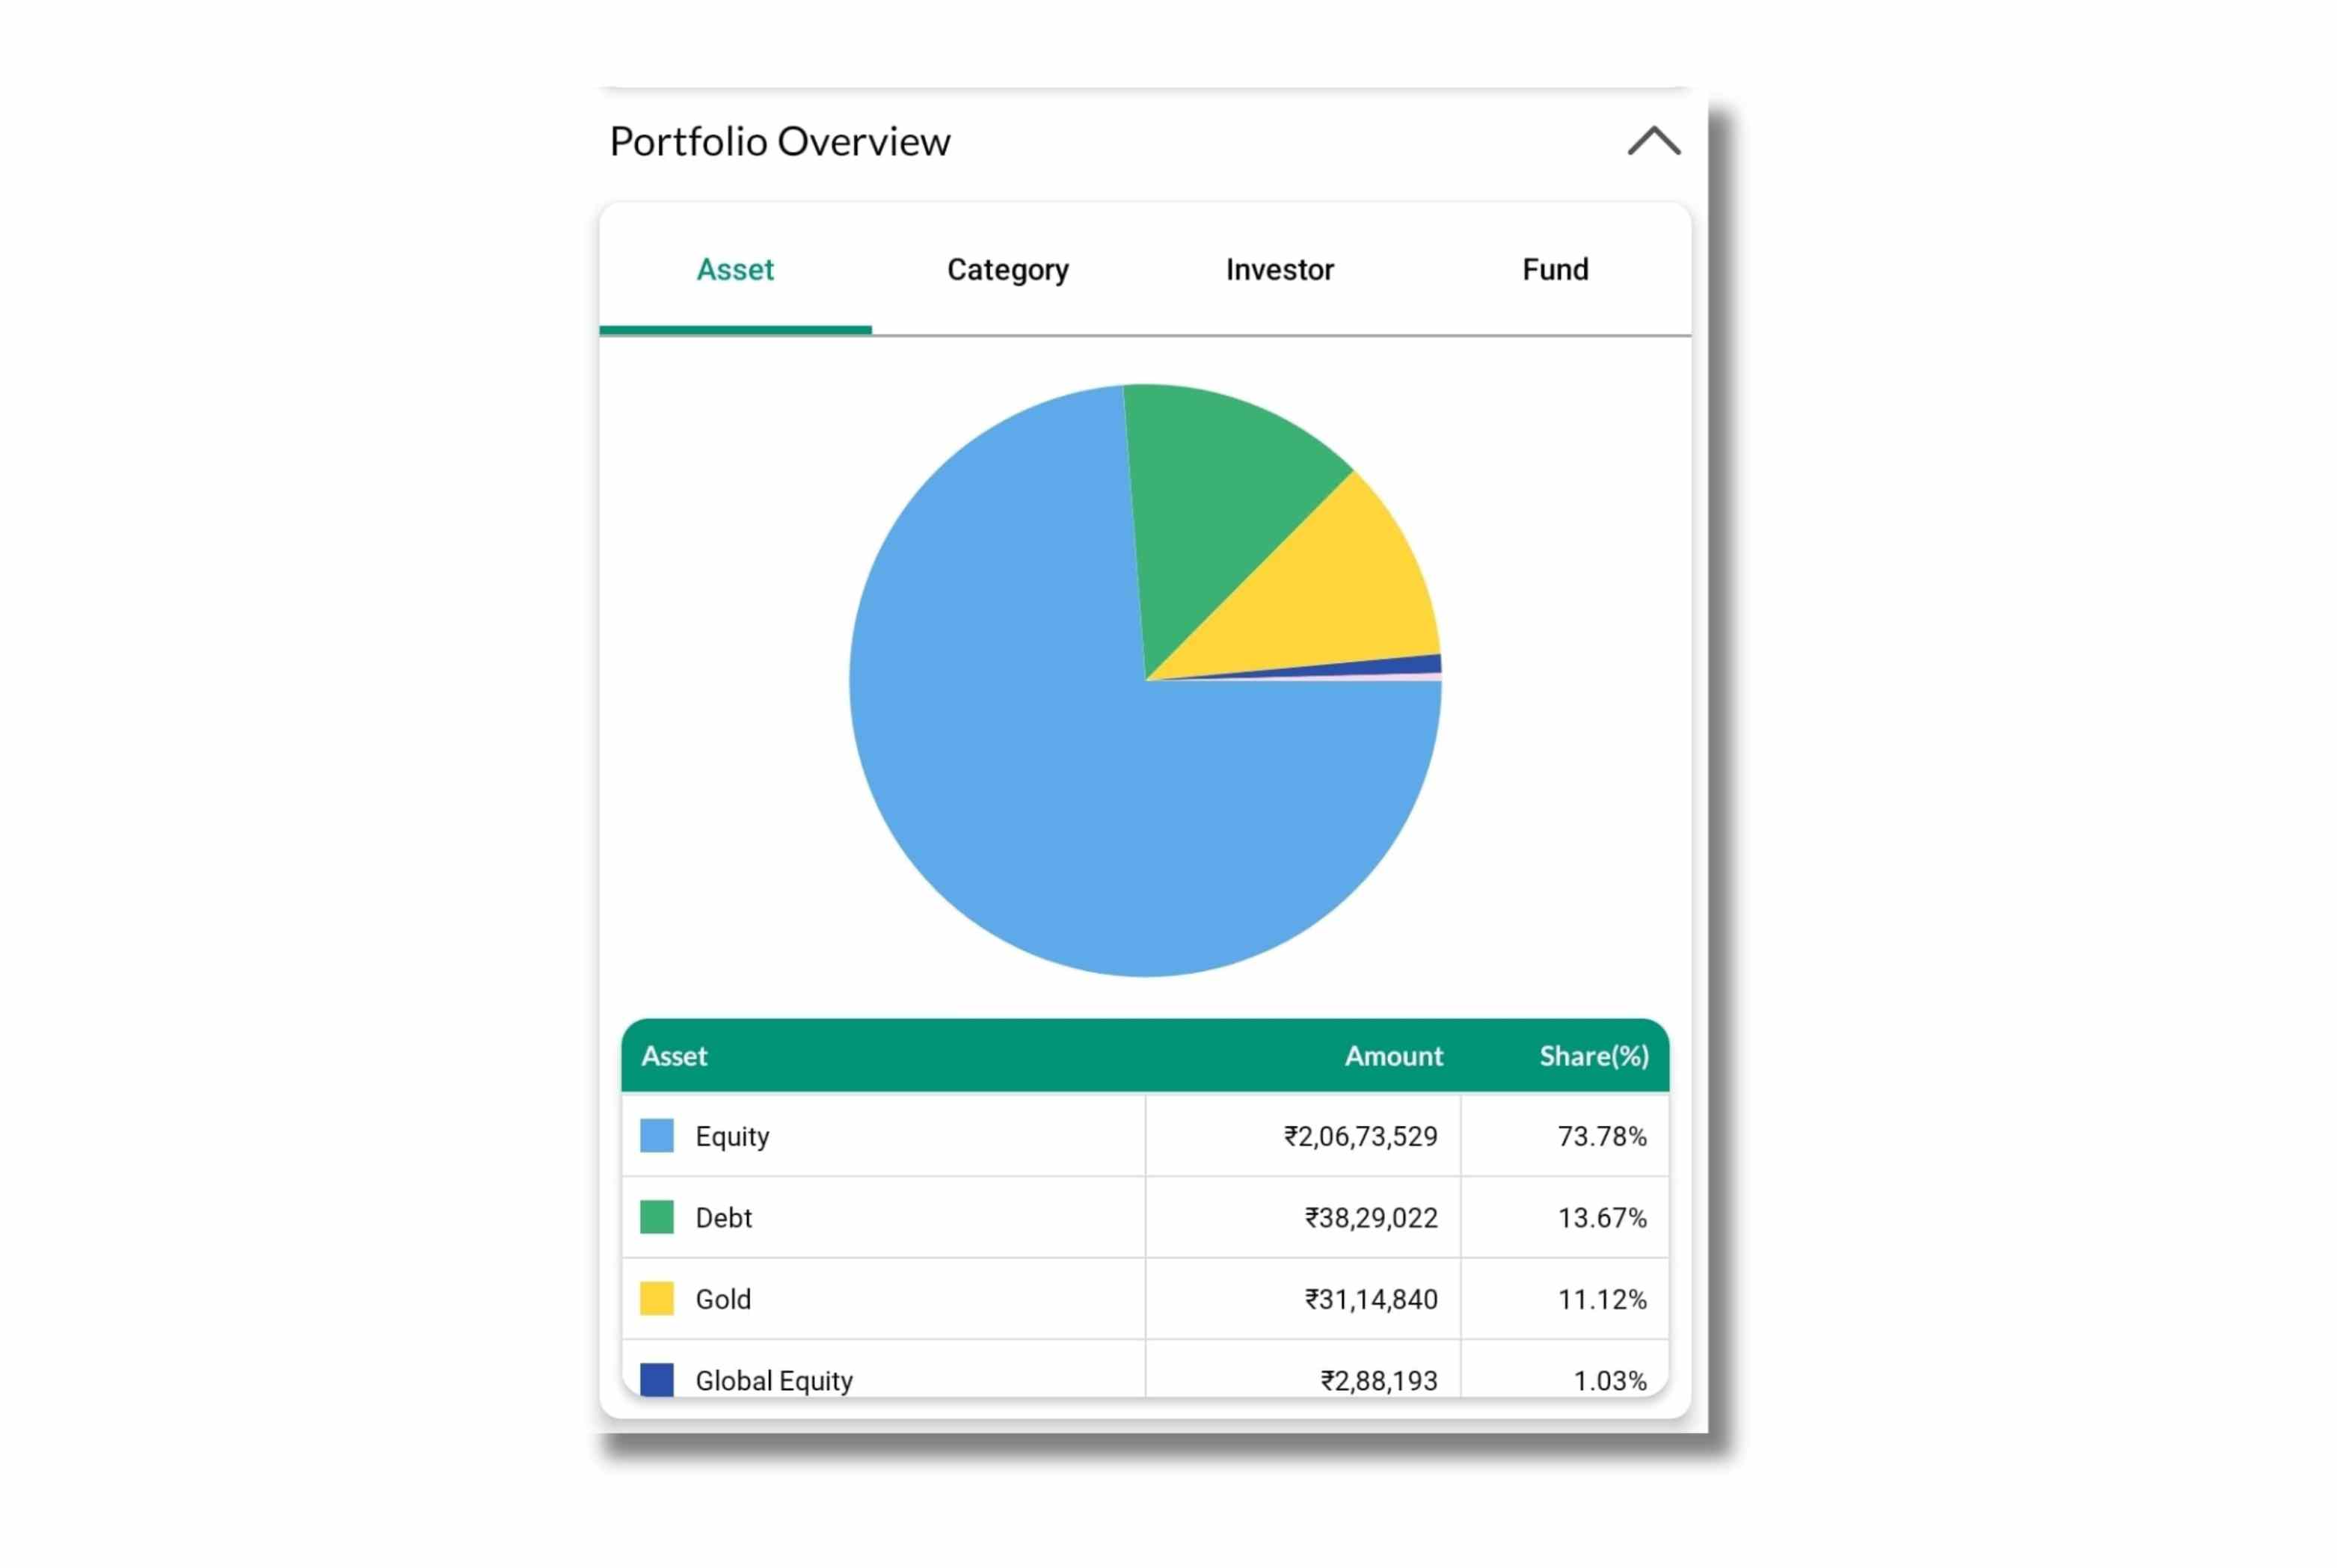
Task: Click the Portfolio Overview heading
Action: click(779, 141)
